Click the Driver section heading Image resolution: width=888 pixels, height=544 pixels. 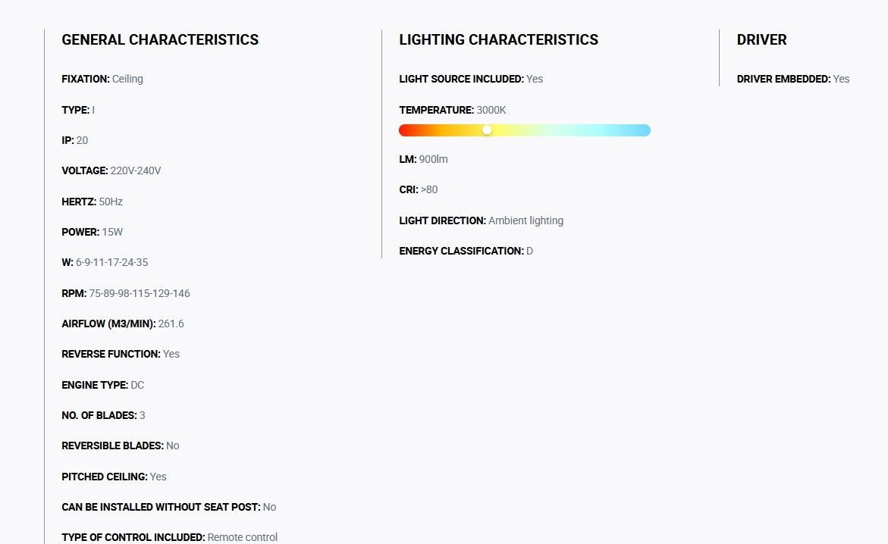pos(761,39)
